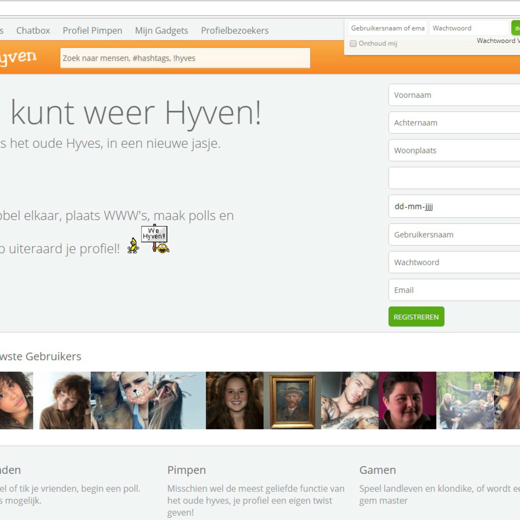Click the registration Wachtwoord field
520x520 pixels.
[454, 263]
